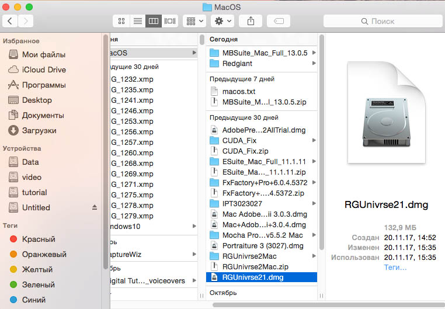This screenshot has width=445, height=309.
Task: Switch to list view
Action: point(138,21)
